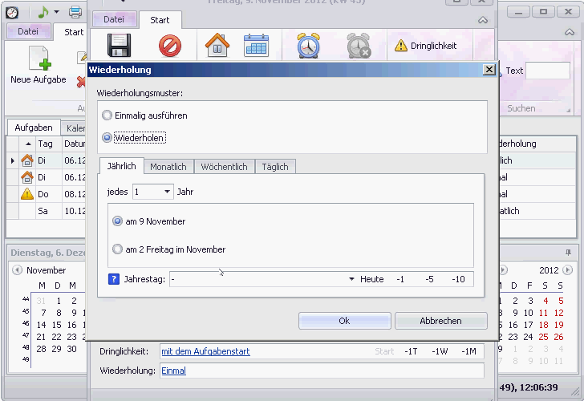Click the sort arrow column header
Viewport: 584px width, 401px height.
(27, 144)
